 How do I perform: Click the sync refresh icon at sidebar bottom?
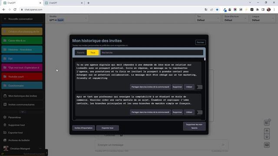2,154
